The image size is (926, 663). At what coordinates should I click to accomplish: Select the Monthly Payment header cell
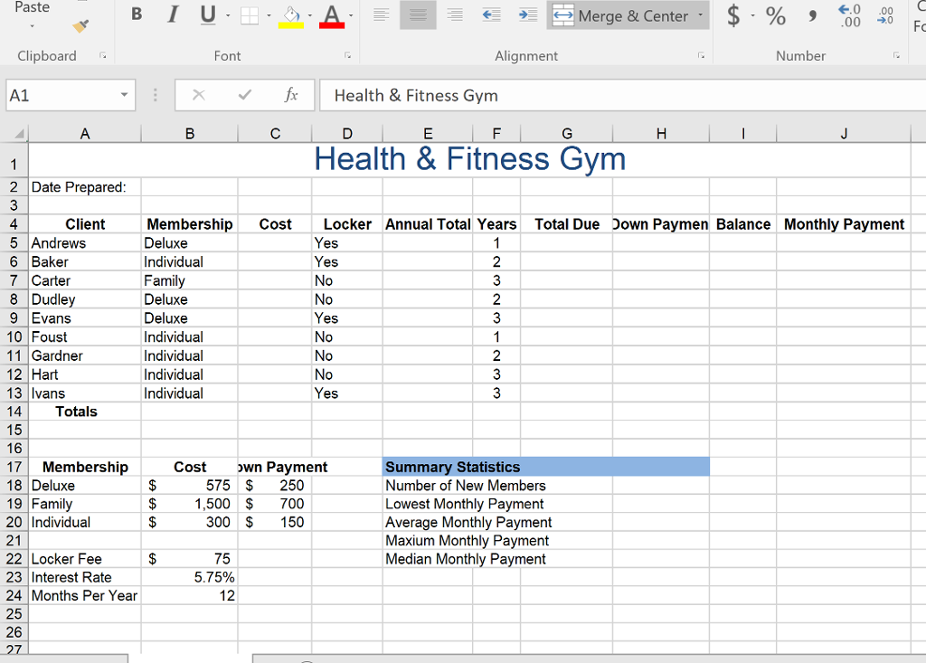(x=844, y=224)
